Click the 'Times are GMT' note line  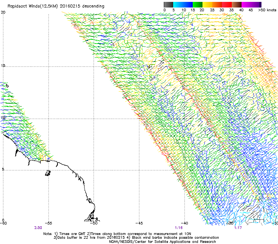click(117, 234)
